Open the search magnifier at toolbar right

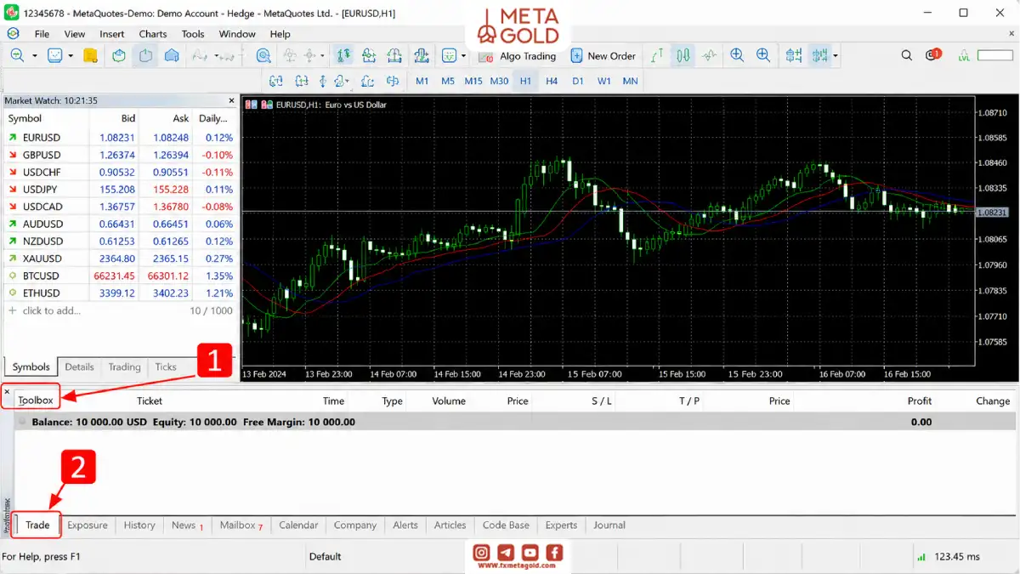tap(907, 55)
